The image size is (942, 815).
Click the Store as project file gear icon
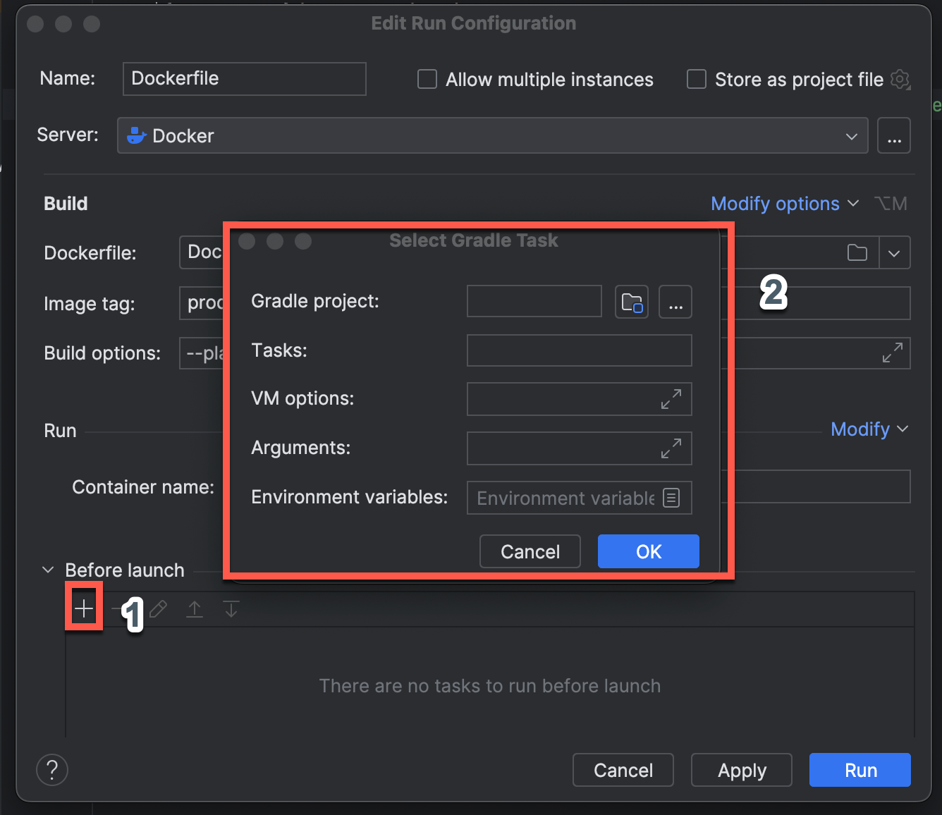pos(900,80)
